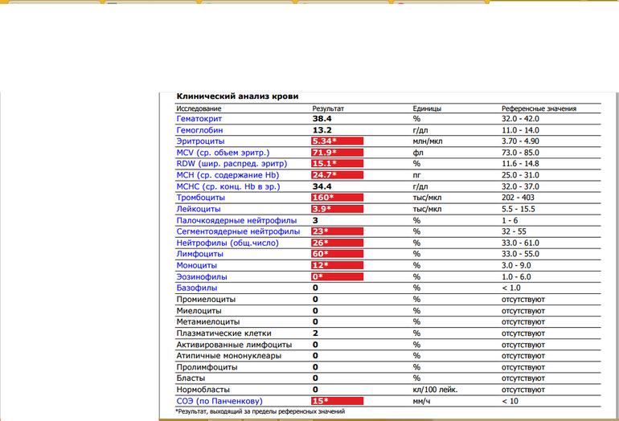The width and height of the screenshot is (619, 421).
Task: Open the MCHC (ср. конц. Hb в эр.) link
Action: [x=229, y=186]
